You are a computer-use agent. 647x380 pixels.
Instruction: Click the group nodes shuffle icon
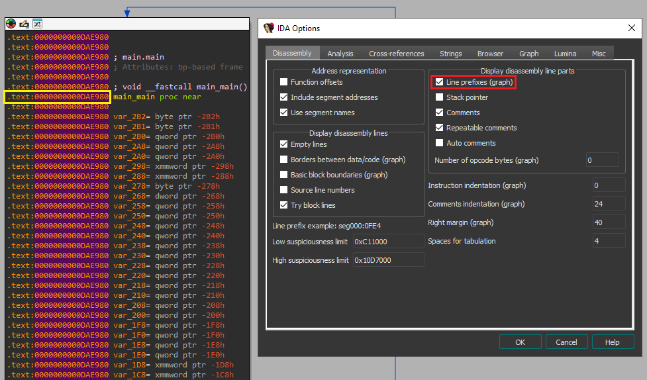(37, 23)
